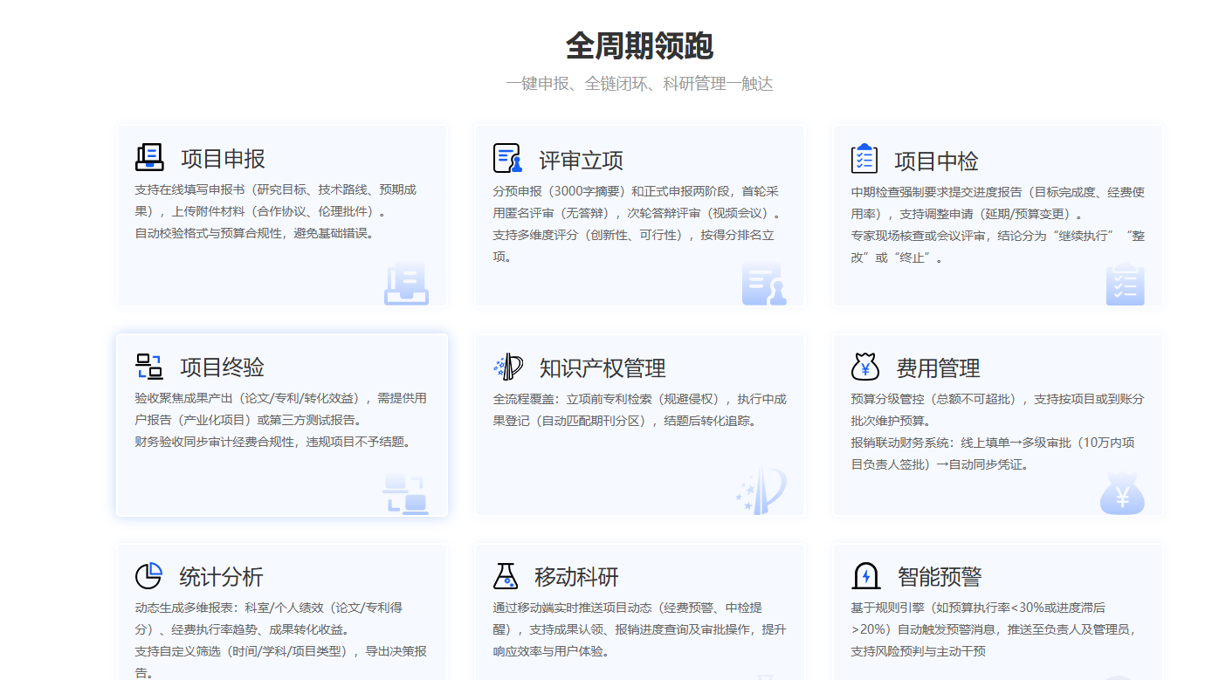Click the 知识产权管理 pen icon
This screenshot has width=1219, height=680.
(x=507, y=367)
